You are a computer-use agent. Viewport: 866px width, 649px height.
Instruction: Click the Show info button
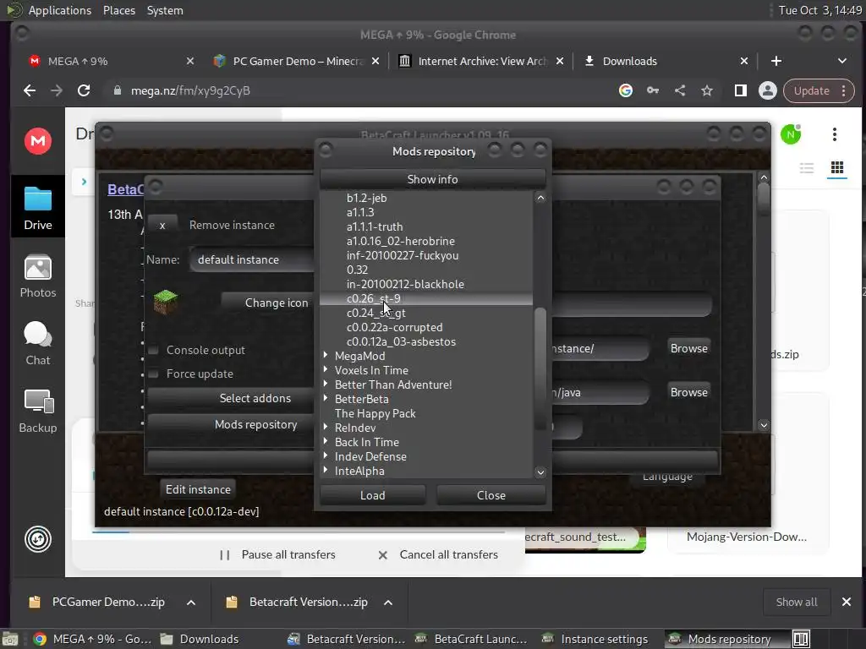(x=432, y=179)
